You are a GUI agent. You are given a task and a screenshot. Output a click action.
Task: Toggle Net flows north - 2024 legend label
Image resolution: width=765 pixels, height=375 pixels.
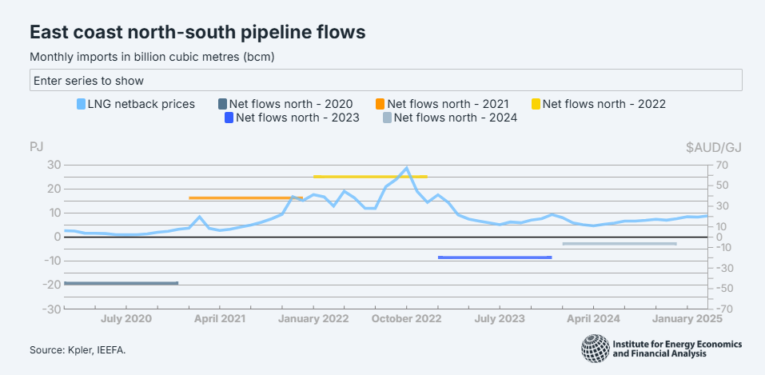coord(456,118)
